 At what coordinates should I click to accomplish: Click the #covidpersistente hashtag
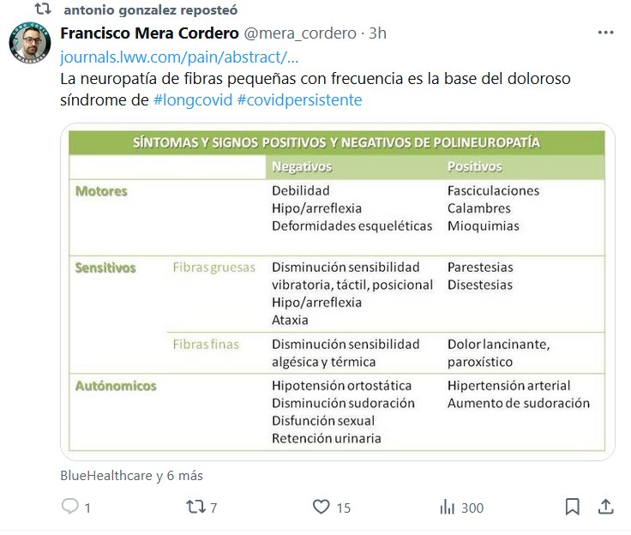point(298,100)
